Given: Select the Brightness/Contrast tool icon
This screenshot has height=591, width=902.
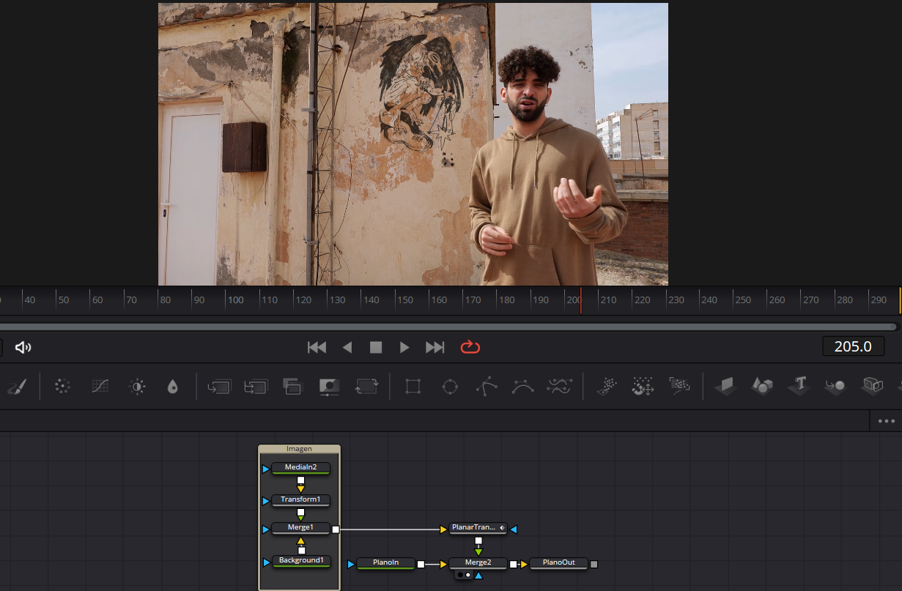Looking at the screenshot, I should [137, 386].
